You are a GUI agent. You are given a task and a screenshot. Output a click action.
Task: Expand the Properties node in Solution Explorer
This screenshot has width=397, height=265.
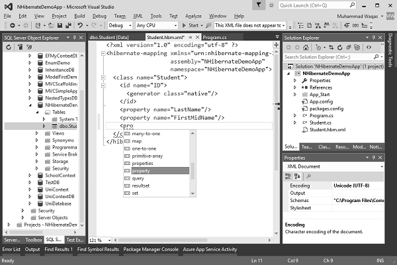(x=295, y=80)
